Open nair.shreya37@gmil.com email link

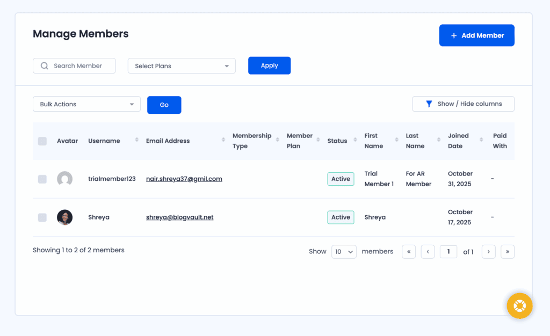[x=184, y=179]
